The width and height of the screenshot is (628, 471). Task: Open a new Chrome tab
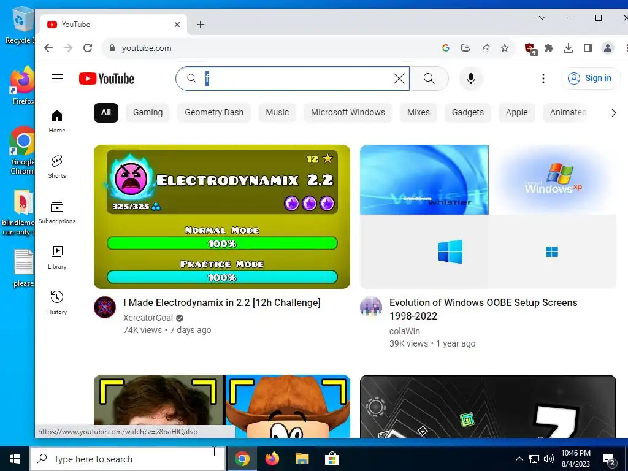pos(201,25)
